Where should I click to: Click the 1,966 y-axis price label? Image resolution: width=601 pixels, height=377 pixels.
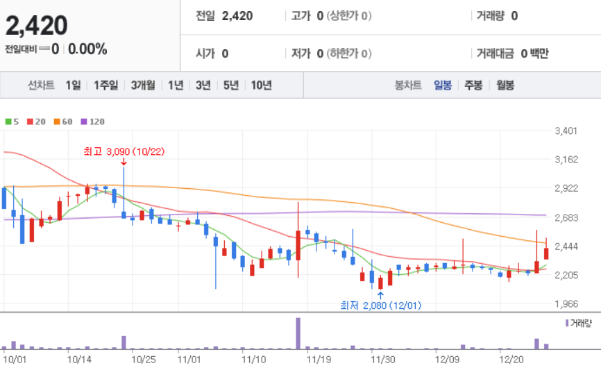(566, 303)
